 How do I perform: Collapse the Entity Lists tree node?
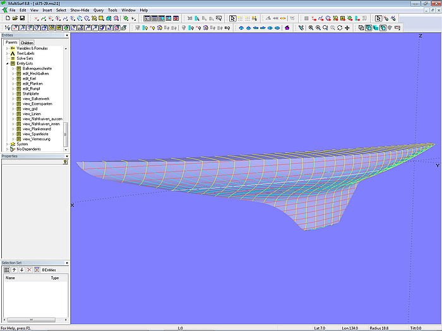tap(8, 63)
